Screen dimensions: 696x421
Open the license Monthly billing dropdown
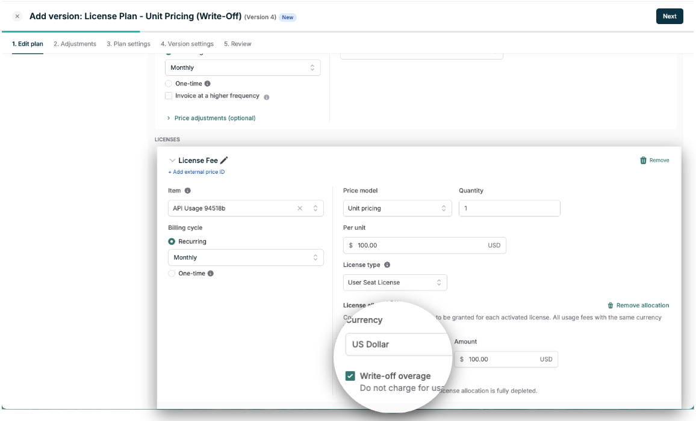246,257
